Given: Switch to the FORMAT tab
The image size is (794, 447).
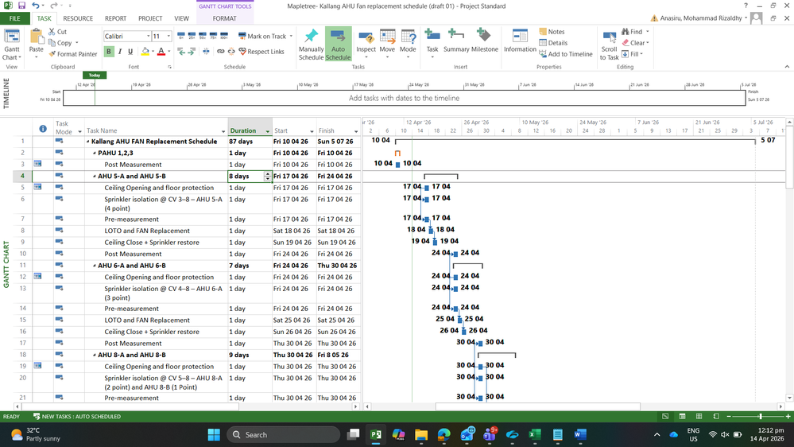Looking at the screenshot, I should pos(224,18).
